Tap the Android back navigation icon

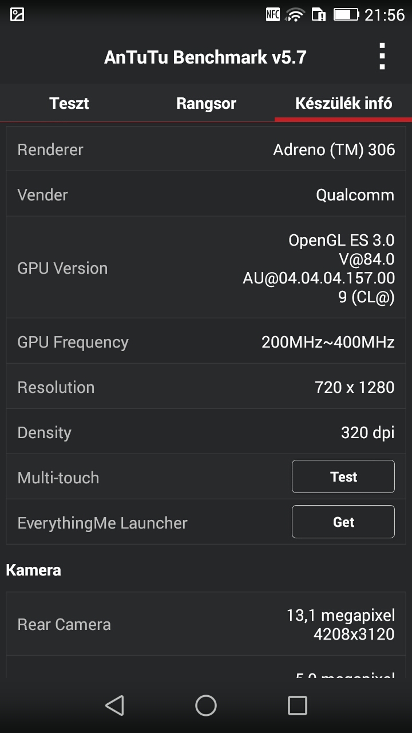pyautogui.click(x=115, y=706)
